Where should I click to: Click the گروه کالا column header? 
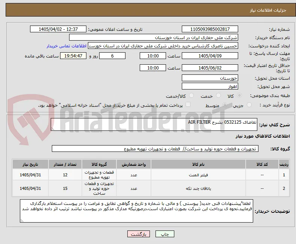click(x=99, y=164)
